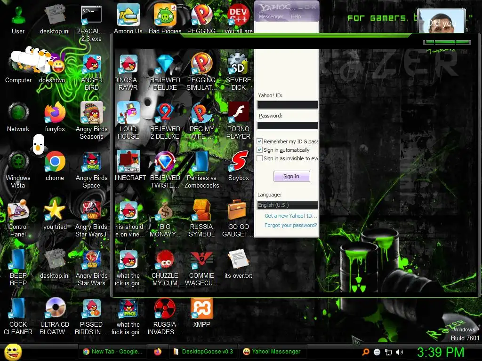Select the RUSSIA INVADES radiation icon

(x=165, y=316)
